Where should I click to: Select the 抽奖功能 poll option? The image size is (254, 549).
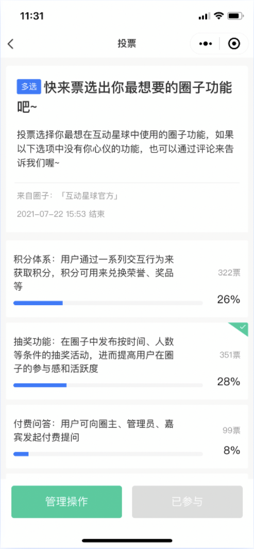pyautogui.click(x=127, y=361)
